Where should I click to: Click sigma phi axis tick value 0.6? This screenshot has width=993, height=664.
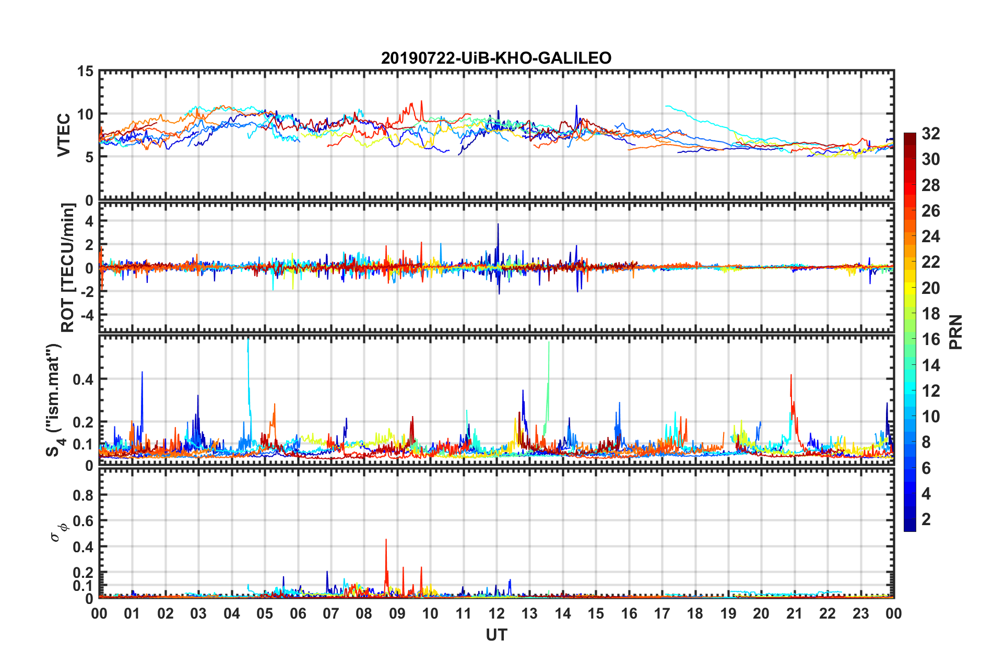tap(83, 521)
